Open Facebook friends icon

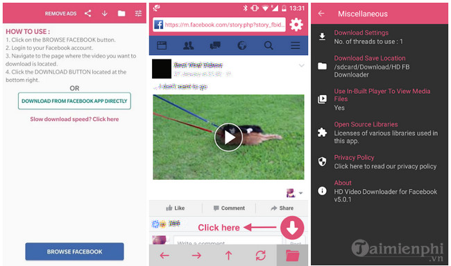tap(189, 45)
